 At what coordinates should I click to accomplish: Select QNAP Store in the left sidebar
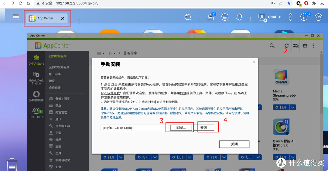[36, 60]
